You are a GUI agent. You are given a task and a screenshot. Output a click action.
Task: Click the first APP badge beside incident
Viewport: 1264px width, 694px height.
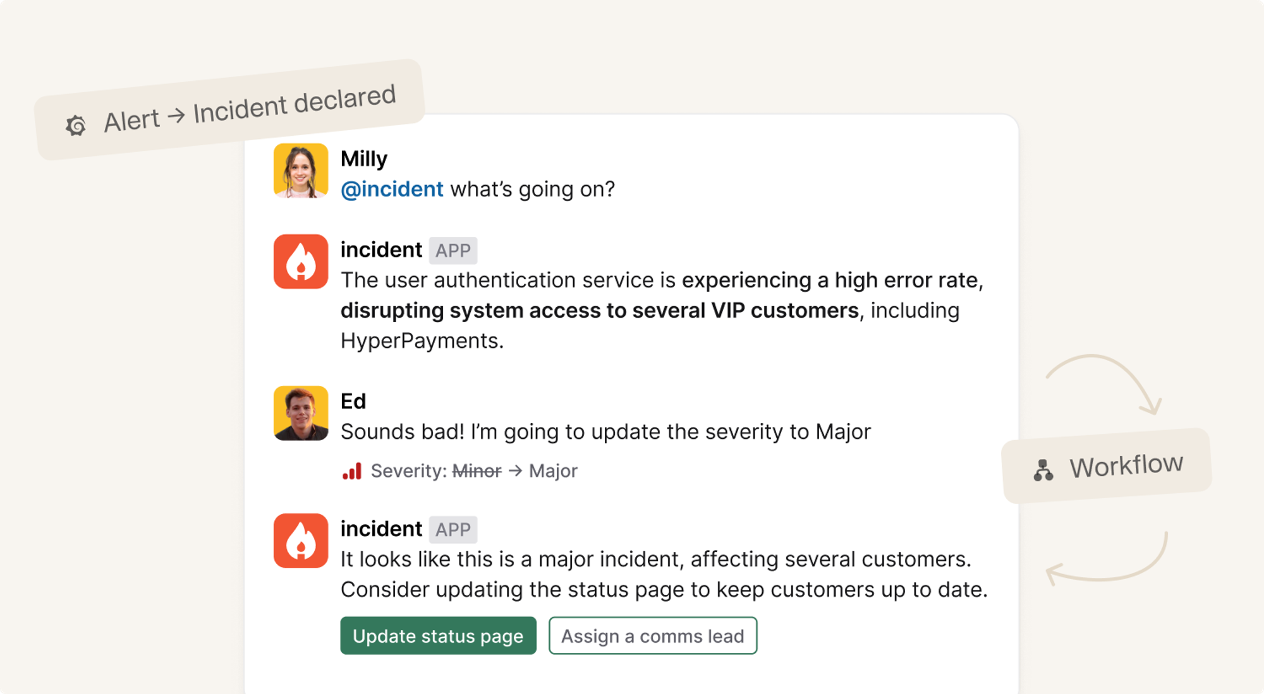pyautogui.click(x=453, y=251)
